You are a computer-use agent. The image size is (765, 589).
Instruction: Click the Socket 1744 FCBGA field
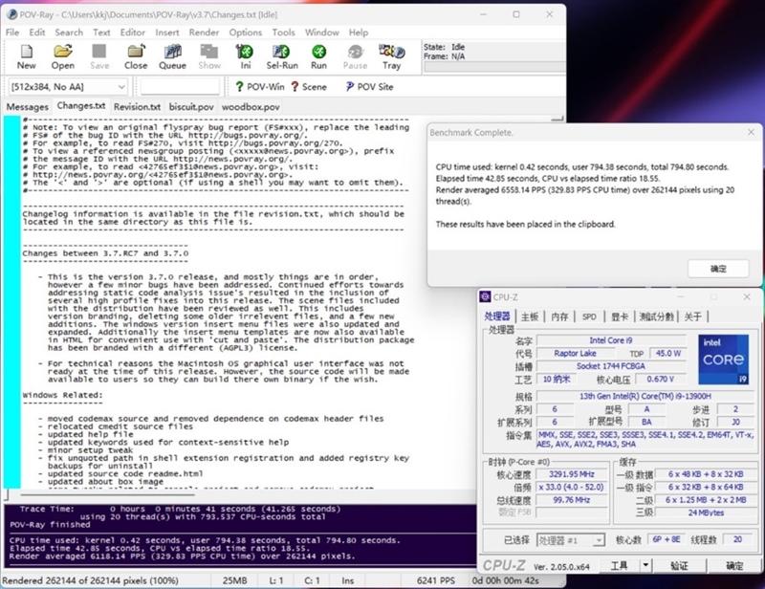pyautogui.click(x=611, y=366)
